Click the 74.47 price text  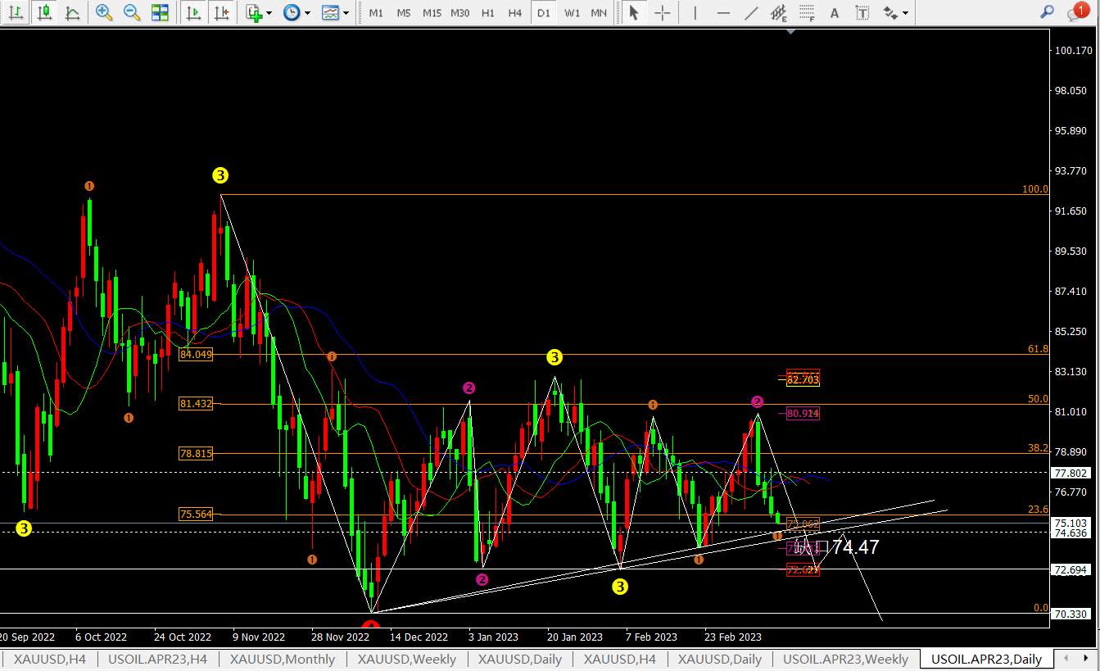855,547
